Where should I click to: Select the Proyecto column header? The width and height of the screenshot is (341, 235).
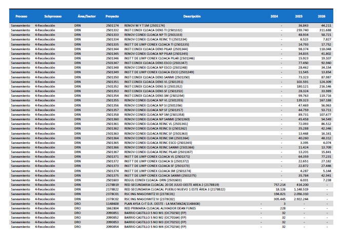coord(113,17)
